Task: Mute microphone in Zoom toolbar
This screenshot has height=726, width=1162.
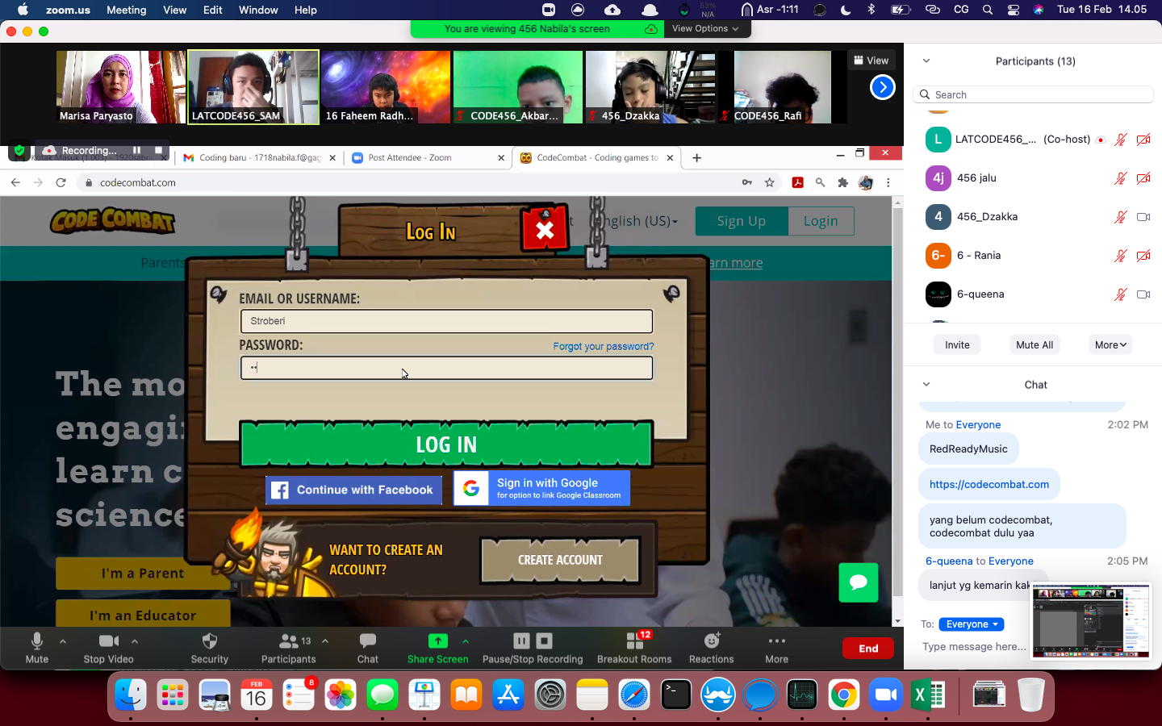Action: click(x=36, y=648)
